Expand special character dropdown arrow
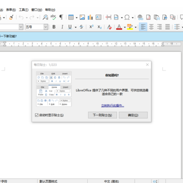Screen dimensions: 183x183 [133, 17]
